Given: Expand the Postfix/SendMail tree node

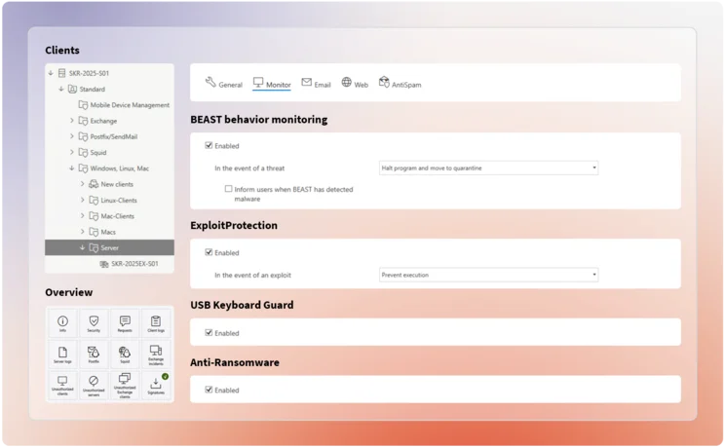Looking at the screenshot, I should (72, 136).
